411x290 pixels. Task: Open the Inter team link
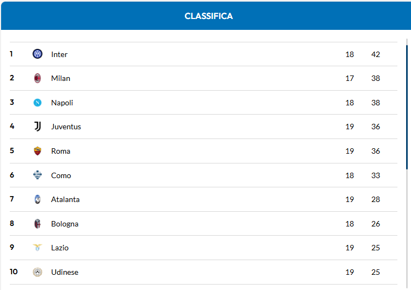click(x=59, y=54)
